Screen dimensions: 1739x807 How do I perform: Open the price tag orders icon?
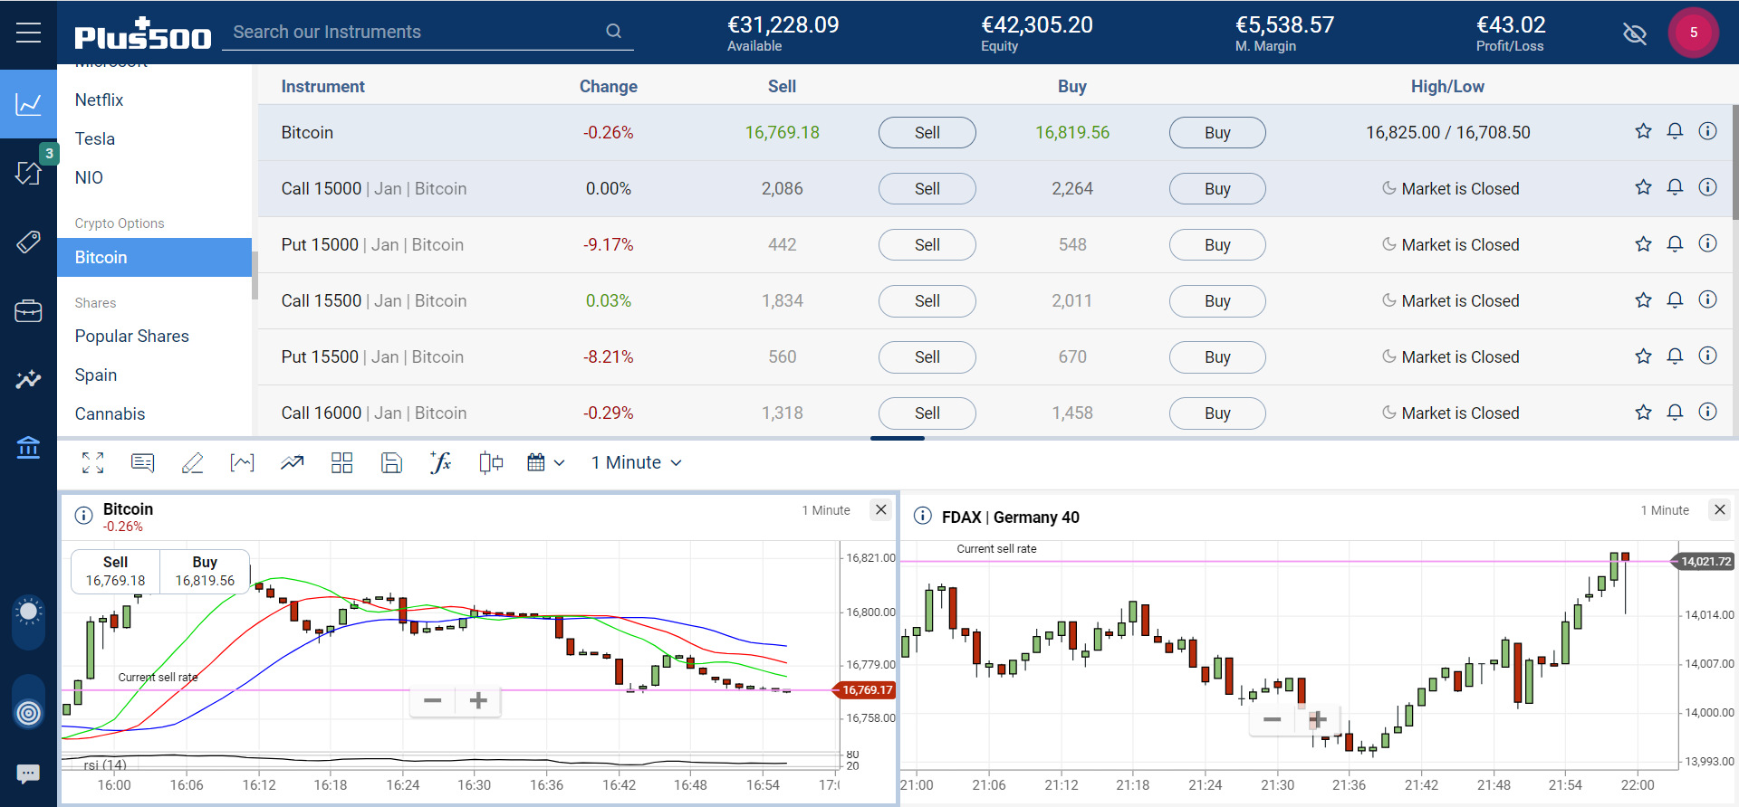[28, 242]
